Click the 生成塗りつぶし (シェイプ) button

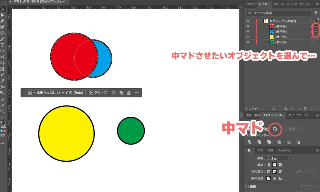[x=55, y=93]
